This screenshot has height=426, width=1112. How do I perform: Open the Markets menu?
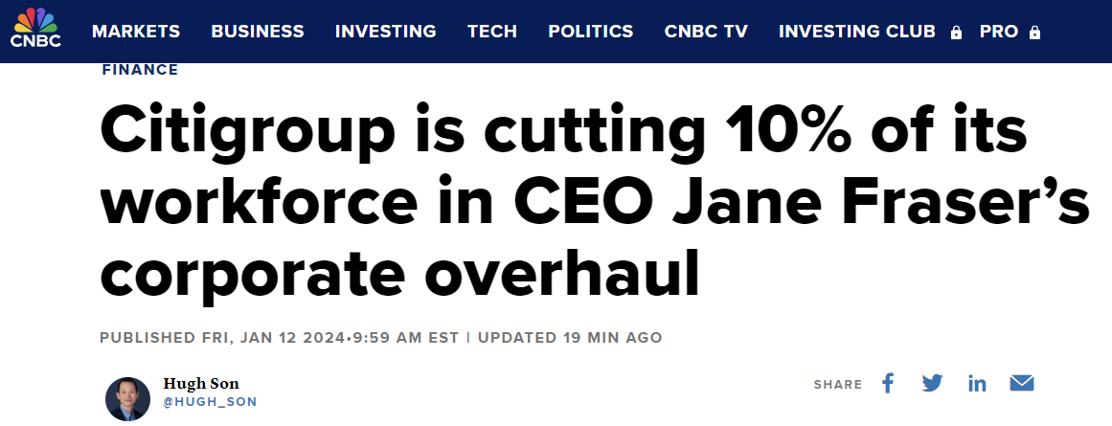136,32
